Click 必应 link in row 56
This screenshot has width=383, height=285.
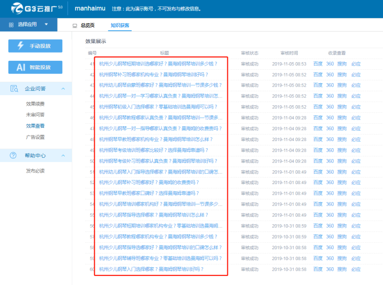click(356, 226)
